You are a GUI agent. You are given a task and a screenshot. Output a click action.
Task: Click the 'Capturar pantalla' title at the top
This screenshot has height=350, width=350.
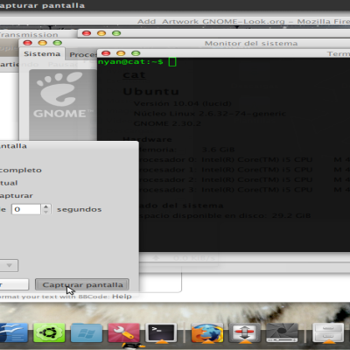click(42, 5)
